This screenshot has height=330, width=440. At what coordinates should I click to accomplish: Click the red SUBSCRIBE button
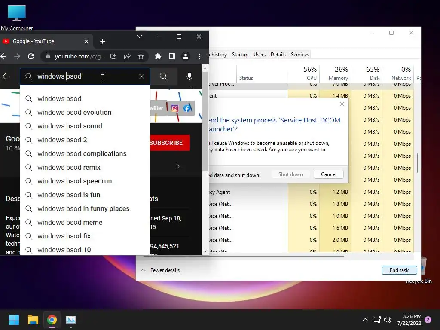[170, 143]
